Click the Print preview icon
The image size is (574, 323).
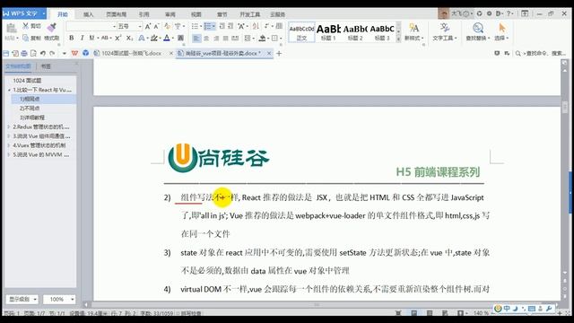click(33, 54)
